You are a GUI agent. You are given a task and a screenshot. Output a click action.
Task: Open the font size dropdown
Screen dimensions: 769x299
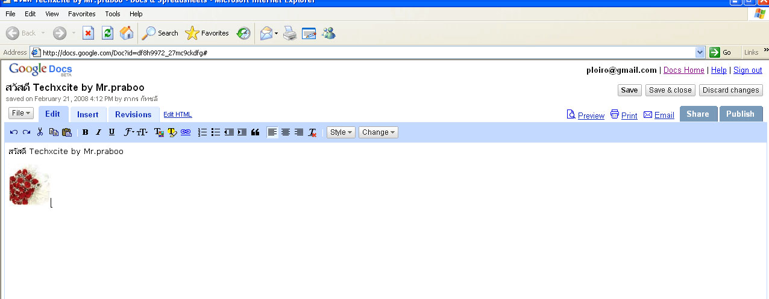(x=142, y=132)
